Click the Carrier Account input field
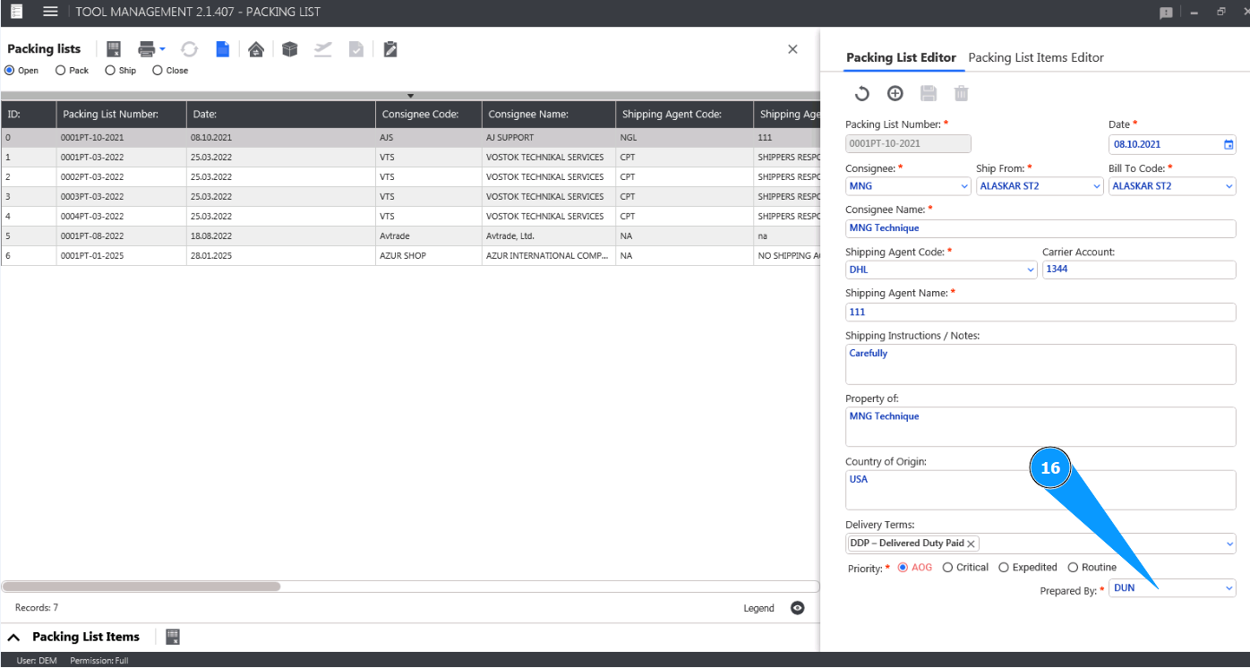1250x668 pixels. pos(1137,270)
